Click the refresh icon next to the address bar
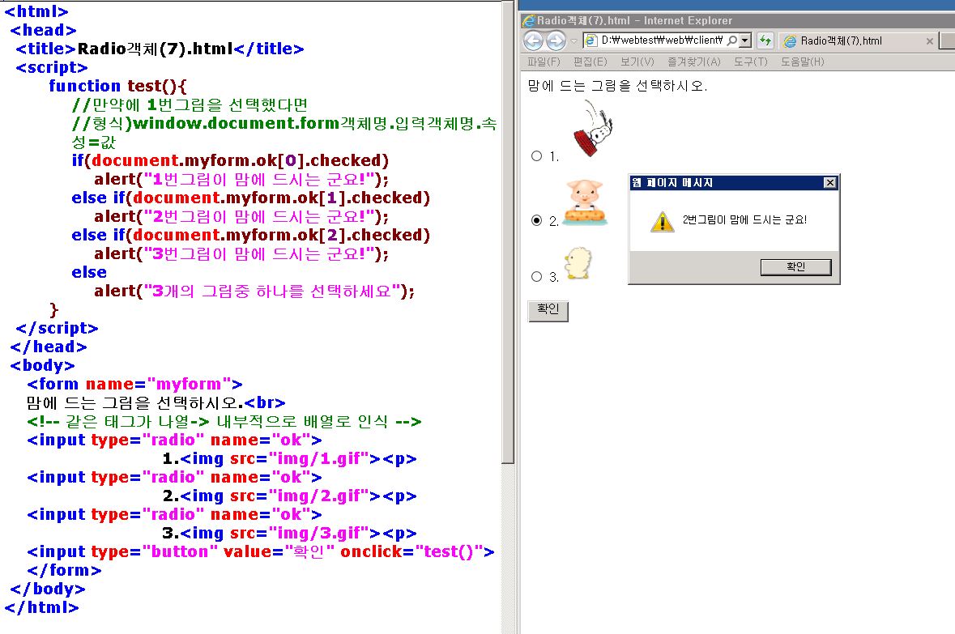Screen dimensions: 955x634 coord(765,40)
